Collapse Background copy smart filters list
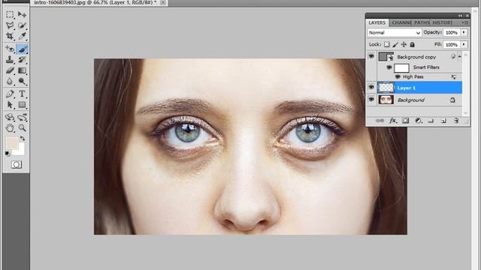This screenshot has height=270, width=481. (x=459, y=57)
